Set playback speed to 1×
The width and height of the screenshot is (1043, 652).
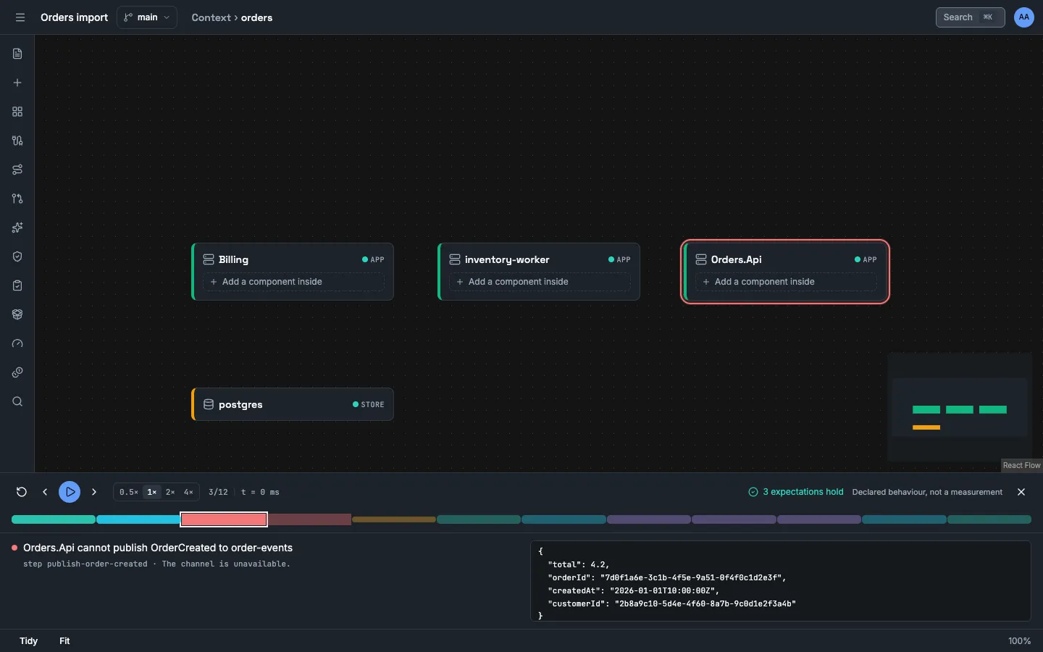pyautogui.click(x=152, y=492)
